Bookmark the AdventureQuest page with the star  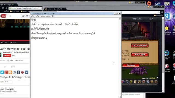[159, 12]
